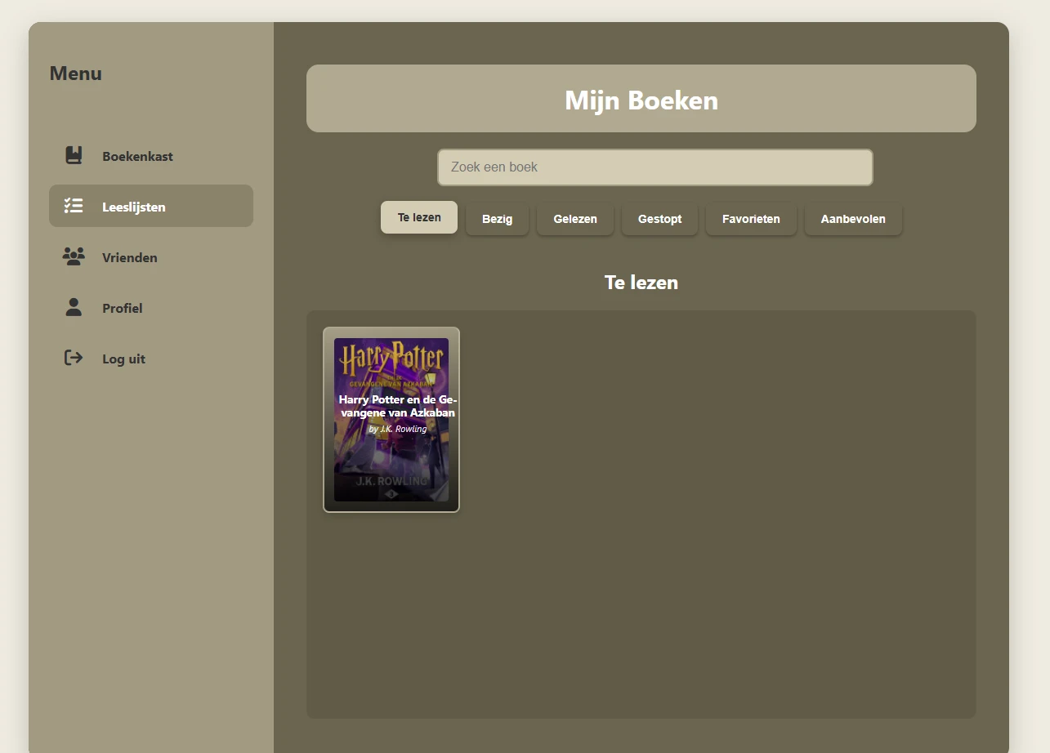Open the Gelezen tab
1050x753 pixels.
point(575,218)
